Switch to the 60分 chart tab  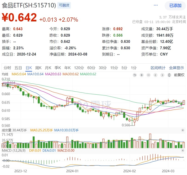pyautogui.click(x=91, y=68)
